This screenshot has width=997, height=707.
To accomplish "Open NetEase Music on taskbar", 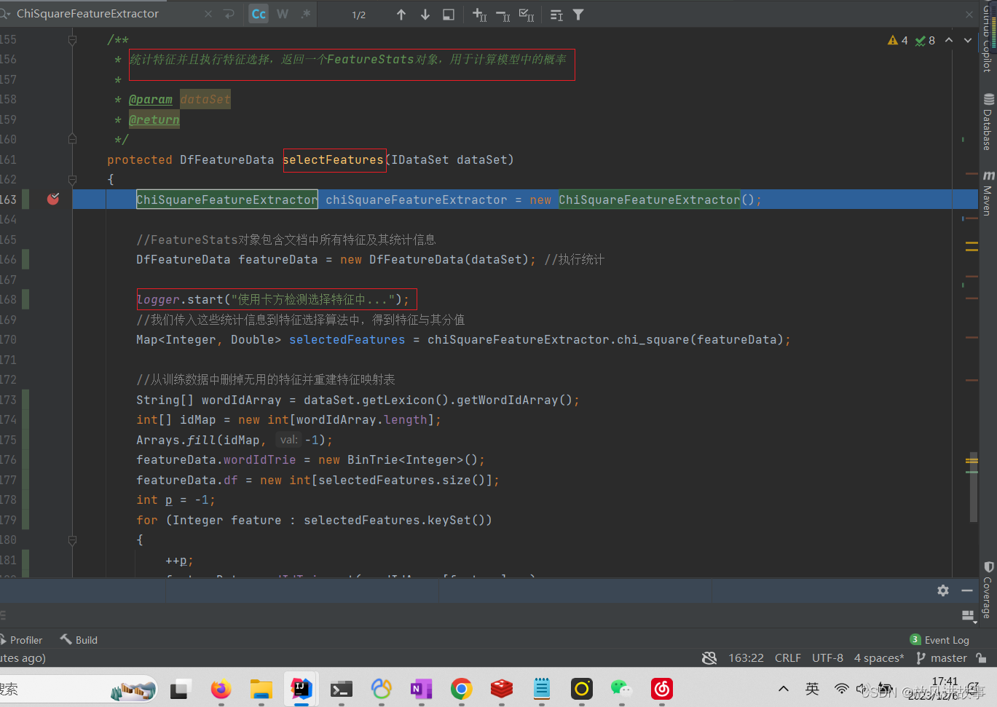I will pos(661,689).
